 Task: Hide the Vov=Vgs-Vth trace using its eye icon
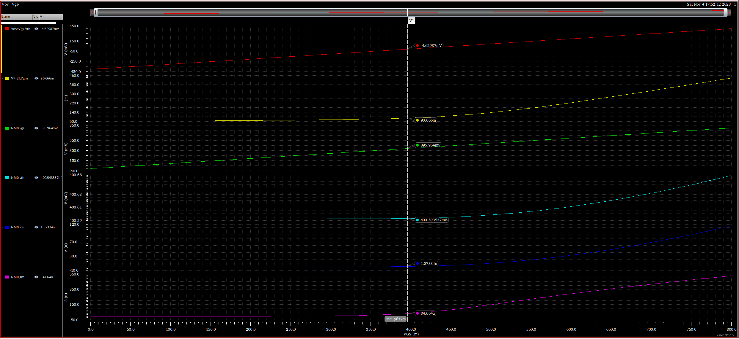[36, 29]
